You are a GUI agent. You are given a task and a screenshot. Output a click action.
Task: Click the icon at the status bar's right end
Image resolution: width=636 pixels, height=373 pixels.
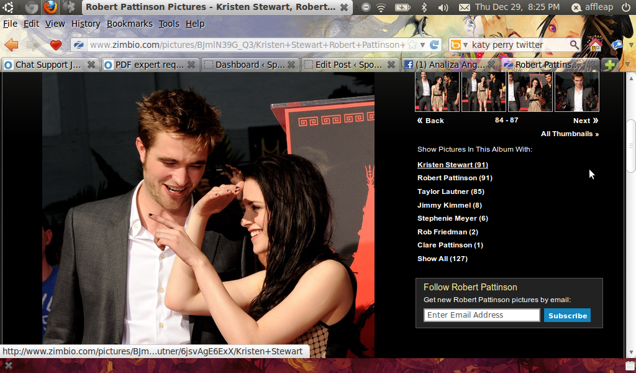pyautogui.click(x=630, y=366)
